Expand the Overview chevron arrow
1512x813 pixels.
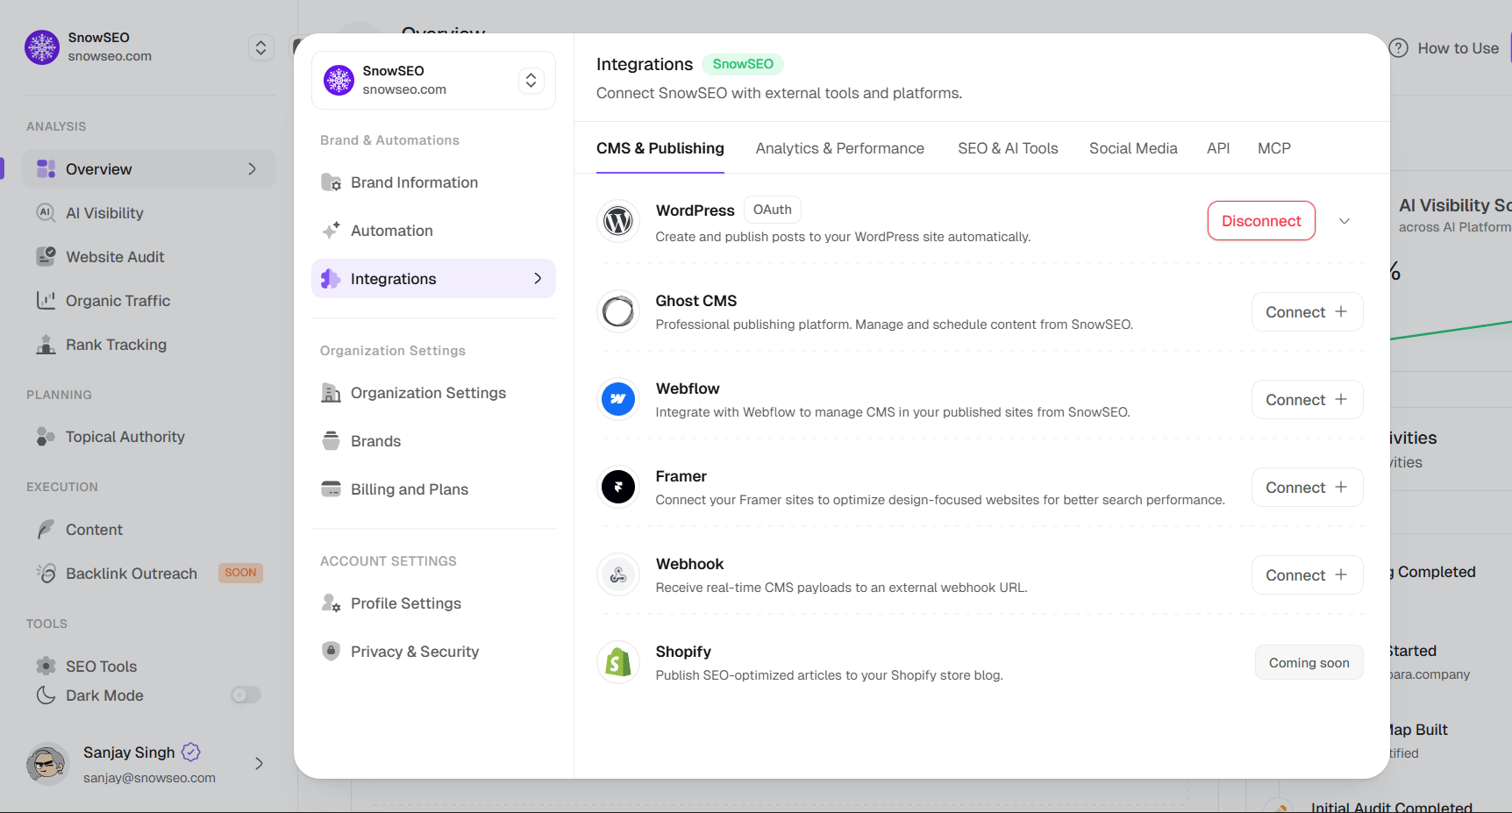click(253, 169)
